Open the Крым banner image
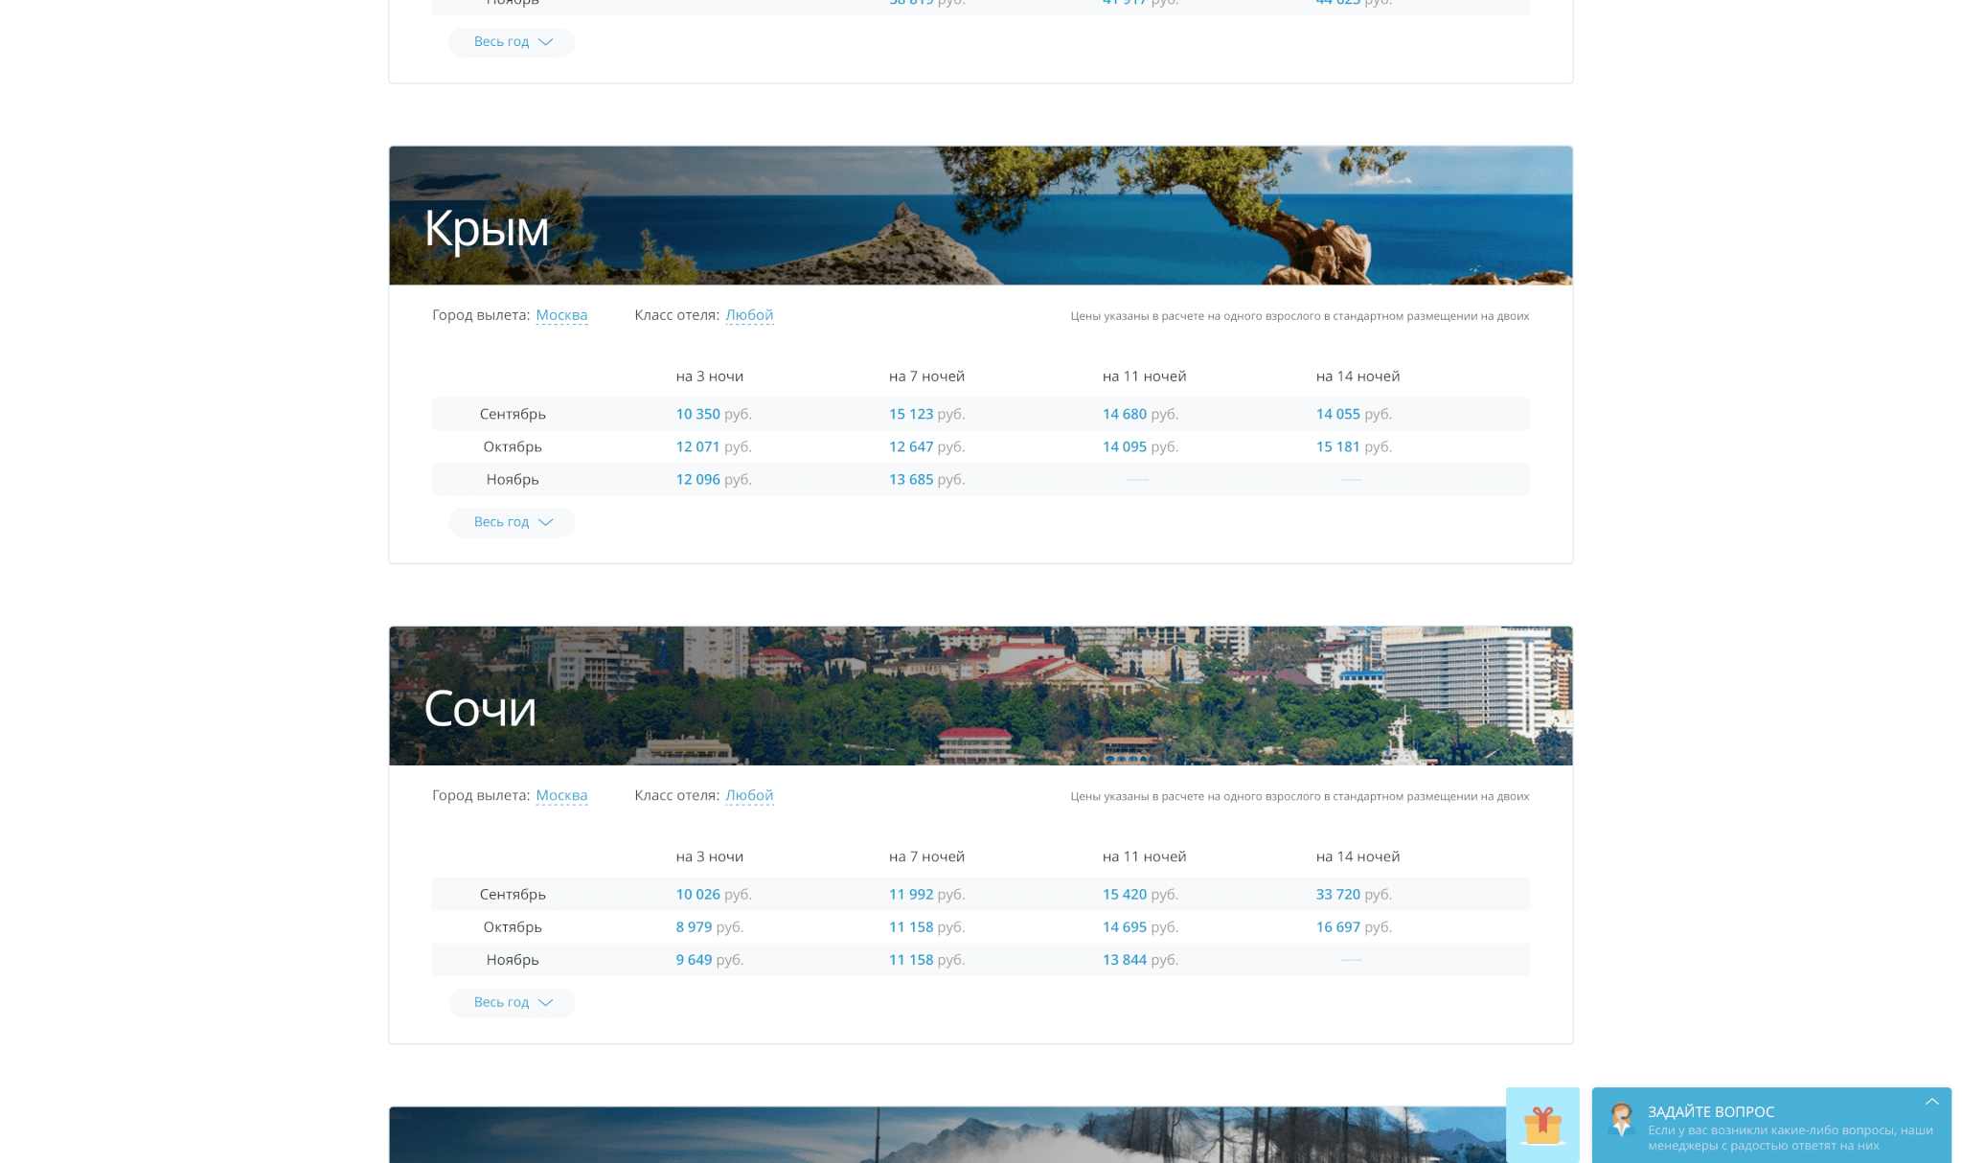The height and width of the screenshot is (1163, 1962). point(981,216)
